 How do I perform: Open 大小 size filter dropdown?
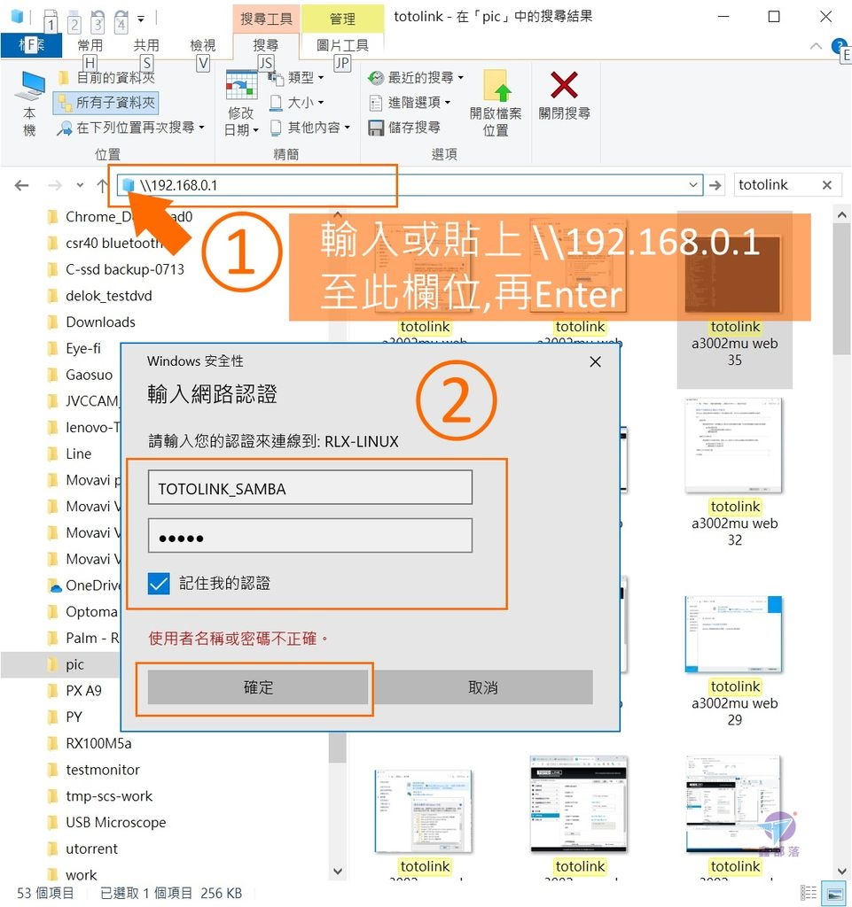coord(296,103)
